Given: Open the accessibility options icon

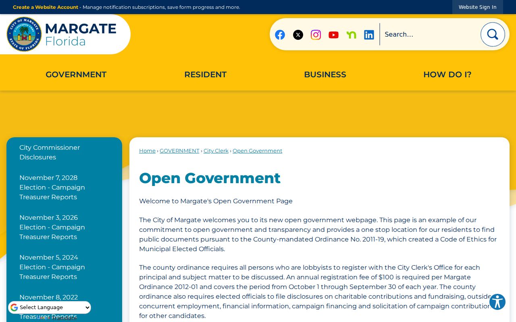Looking at the screenshot, I should click(x=497, y=301).
